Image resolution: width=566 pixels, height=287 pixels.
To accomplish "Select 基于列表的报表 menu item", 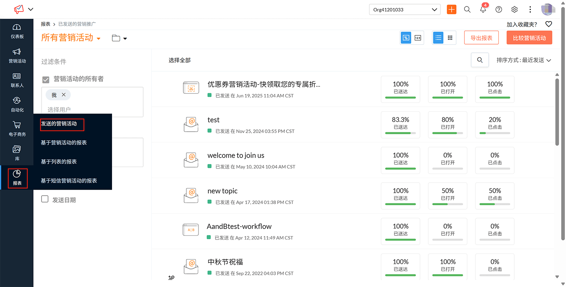I will click(59, 161).
